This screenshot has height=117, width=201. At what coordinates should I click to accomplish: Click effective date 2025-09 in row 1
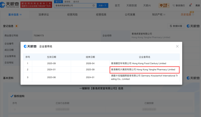coord(51,63)
